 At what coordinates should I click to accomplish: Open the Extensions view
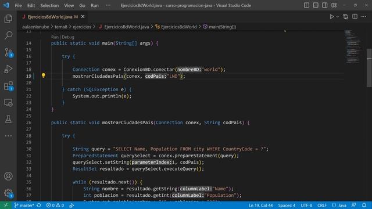pyautogui.click(x=8, y=86)
